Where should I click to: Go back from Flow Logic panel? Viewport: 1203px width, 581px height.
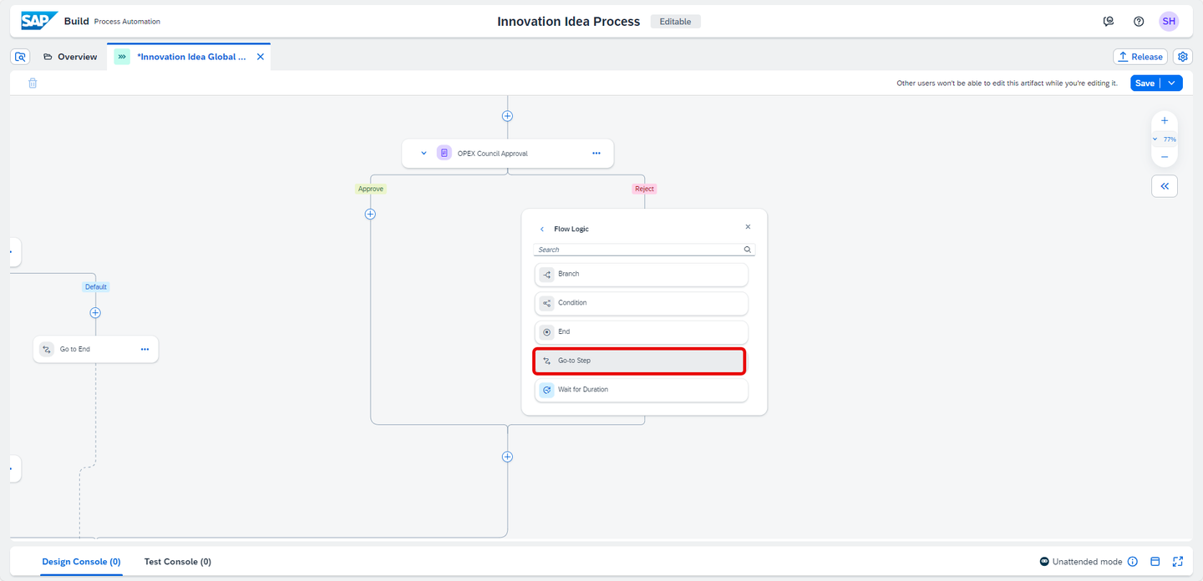pos(542,229)
